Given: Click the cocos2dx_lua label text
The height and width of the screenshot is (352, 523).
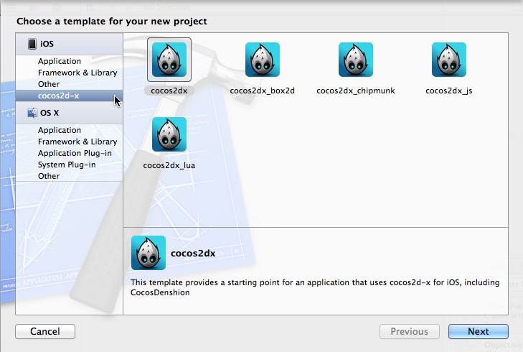Looking at the screenshot, I should click(x=169, y=165).
